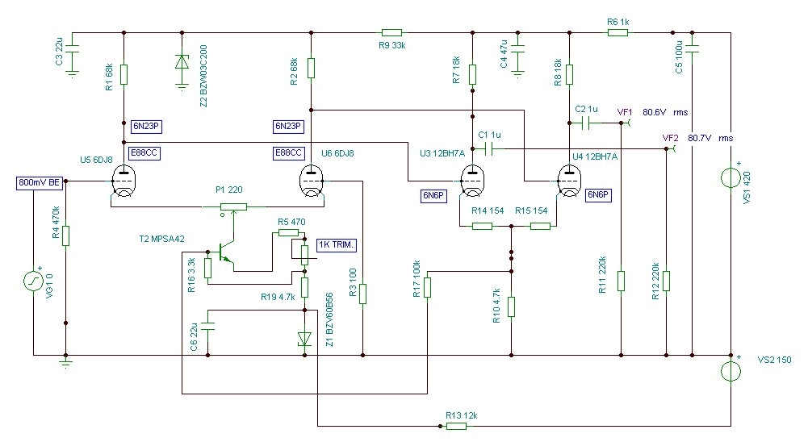Select the VG1 signal generator source
The image size is (808, 446).
[x=33, y=281]
